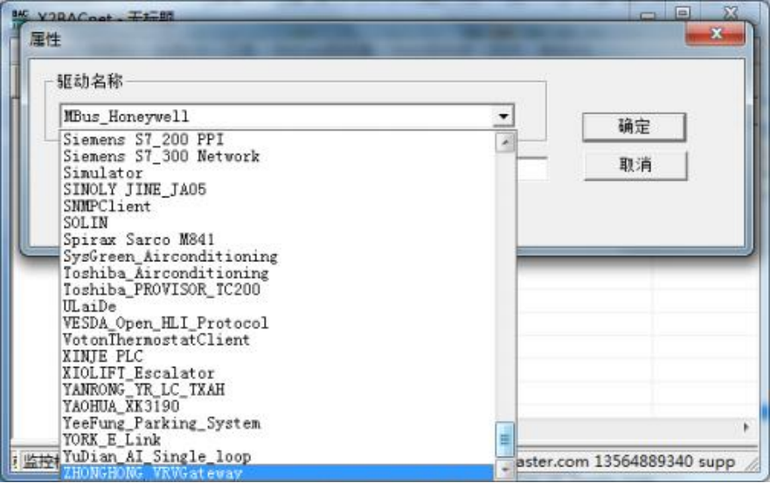Image resolution: width=770 pixels, height=483 pixels.
Task: Select highlighted ZHONGHONG_VRVGateway entry
Action: pos(277,473)
